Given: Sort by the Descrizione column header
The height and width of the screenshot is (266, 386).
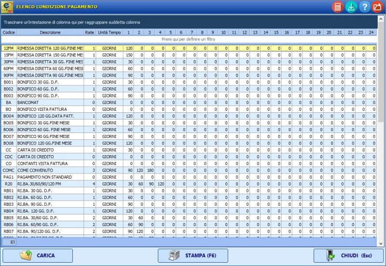Looking at the screenshot, I should 50,32.
